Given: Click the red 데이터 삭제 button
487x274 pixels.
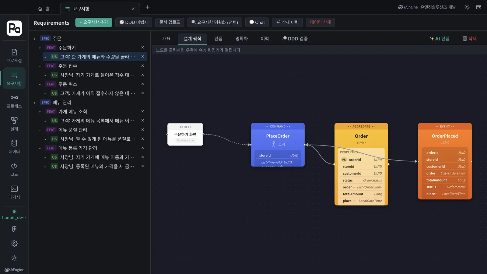Looking at the screenshot, I should [321, 22].
